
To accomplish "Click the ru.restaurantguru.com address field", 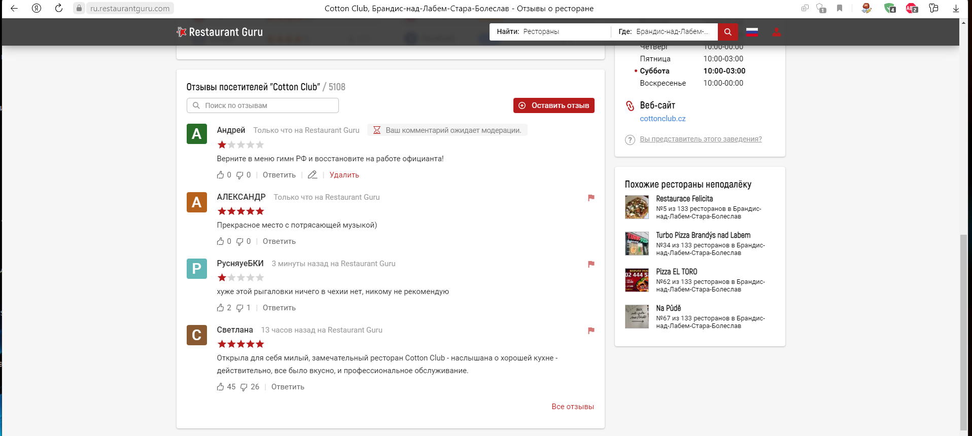I will coord(130,8).
